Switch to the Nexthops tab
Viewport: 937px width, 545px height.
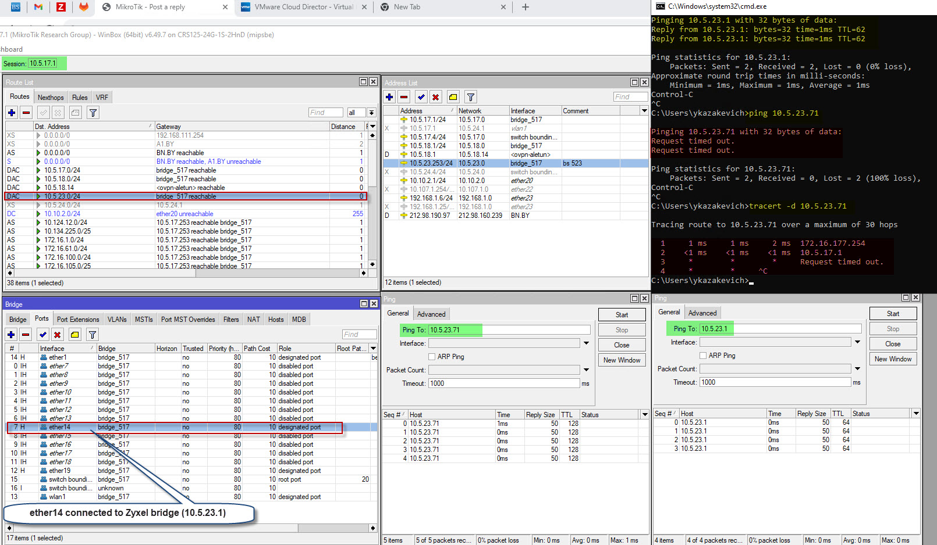(x=51, y=97)
